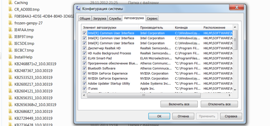
Task: Click the folder icon next to KB2533523_10.0.30319
Action: pos(10,77)
